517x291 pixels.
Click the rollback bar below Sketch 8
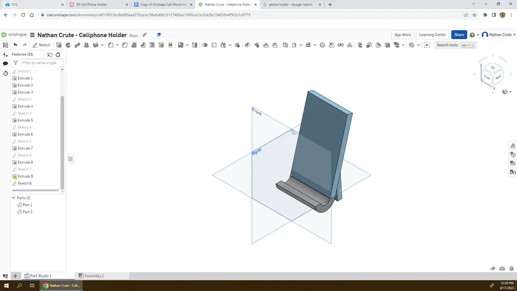tap(35, 190)
